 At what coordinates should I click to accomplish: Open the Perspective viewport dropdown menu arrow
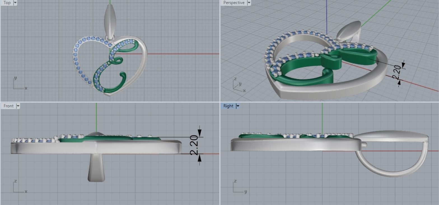click(x=249, y=3)
